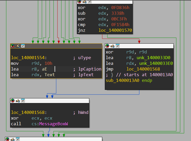Click color wheel icon on the xor r9d node

[107, 46]
